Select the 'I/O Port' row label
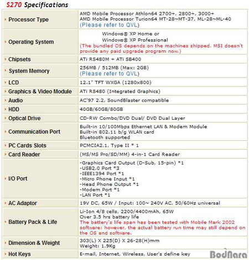 pyautogui.click(x=18, y=179)
